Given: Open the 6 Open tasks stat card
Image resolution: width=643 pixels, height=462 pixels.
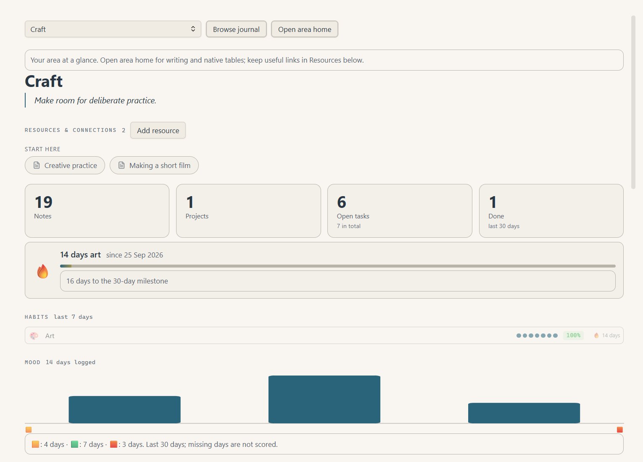Looking at the screenshot, I should (400, 211).
